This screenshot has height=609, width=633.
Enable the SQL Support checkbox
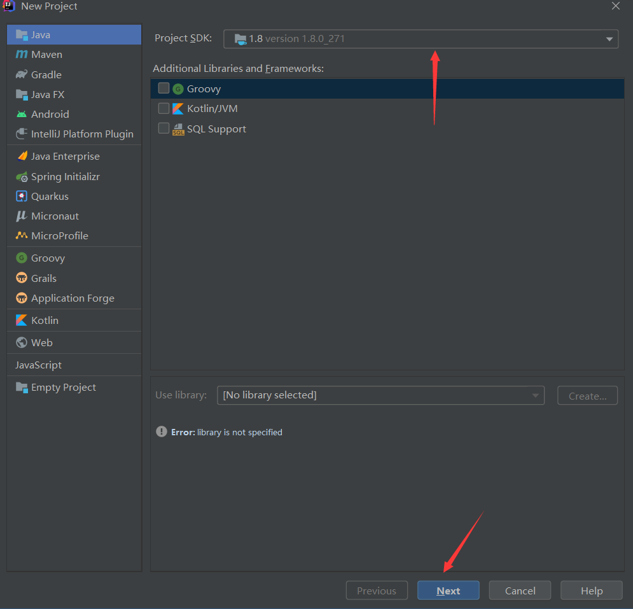pyautogui.click(x=163, y=128)
